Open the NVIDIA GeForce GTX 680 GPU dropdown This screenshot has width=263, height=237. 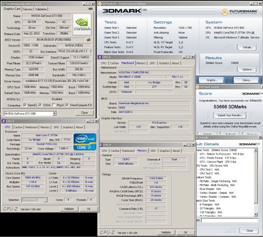pos(54,114)
